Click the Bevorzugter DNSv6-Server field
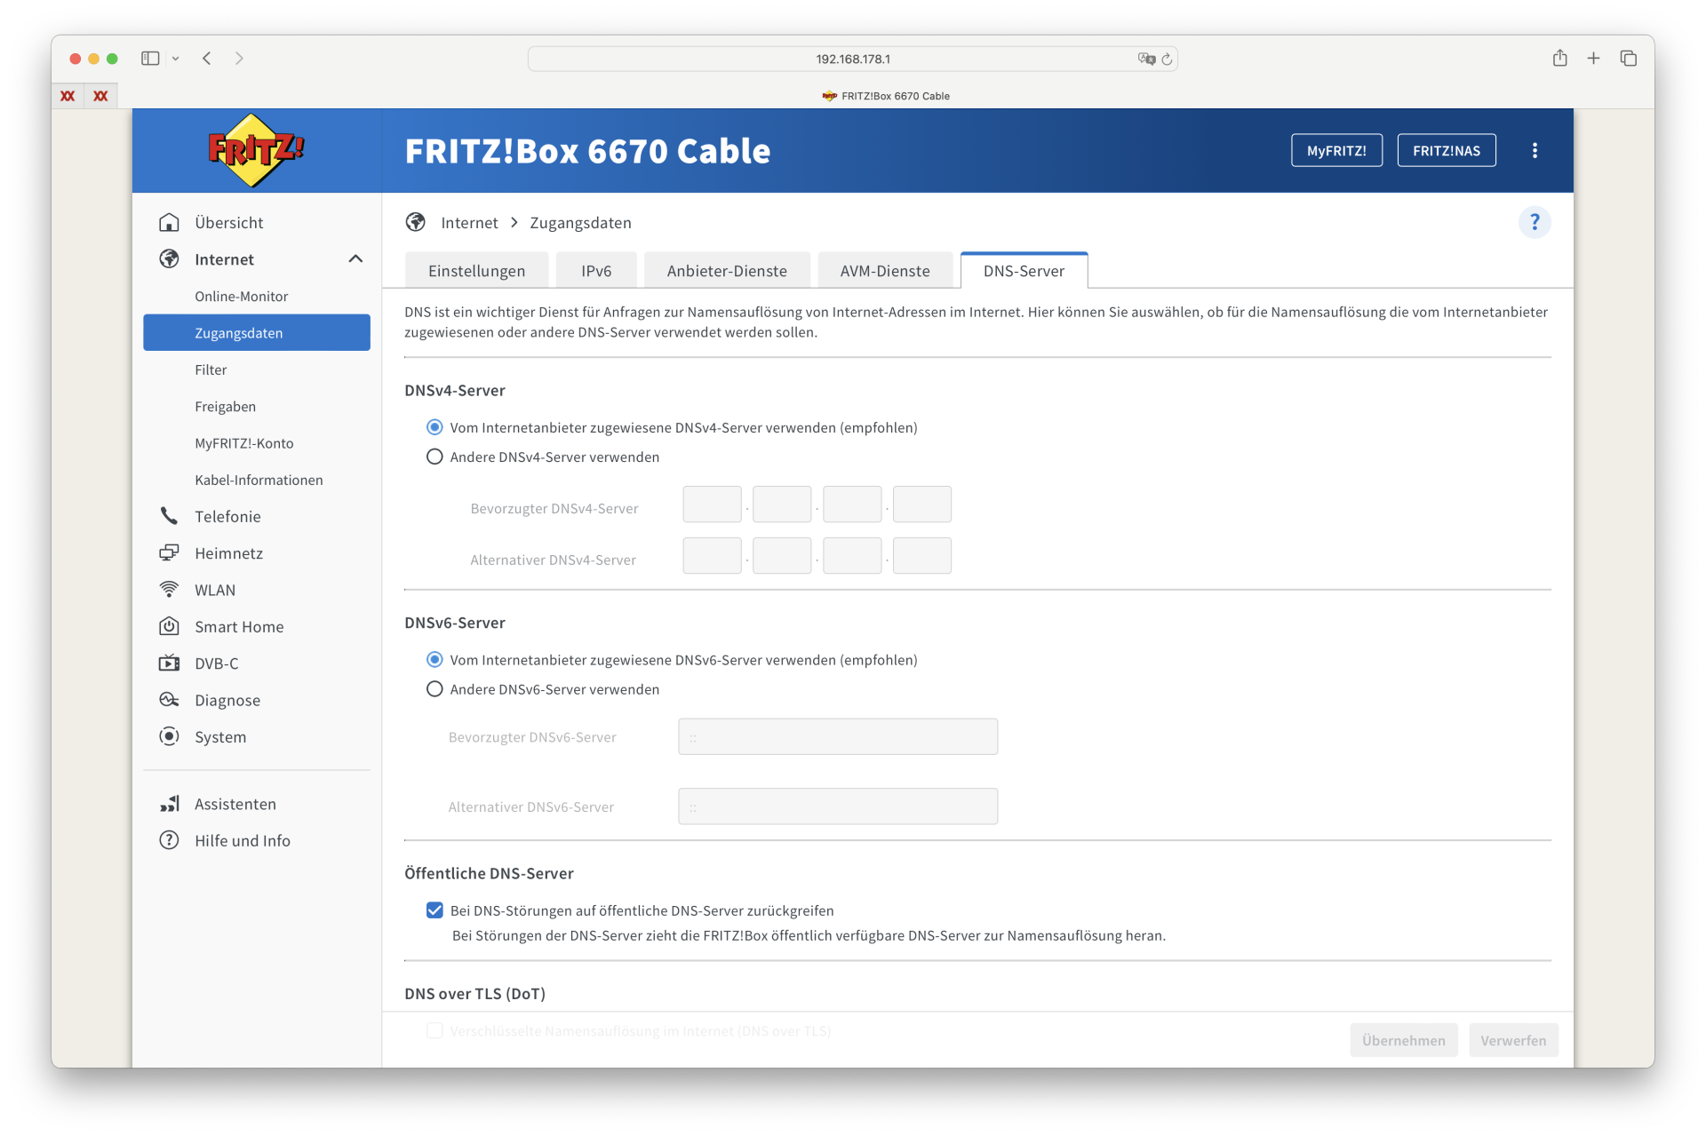 tap(838, 737)
